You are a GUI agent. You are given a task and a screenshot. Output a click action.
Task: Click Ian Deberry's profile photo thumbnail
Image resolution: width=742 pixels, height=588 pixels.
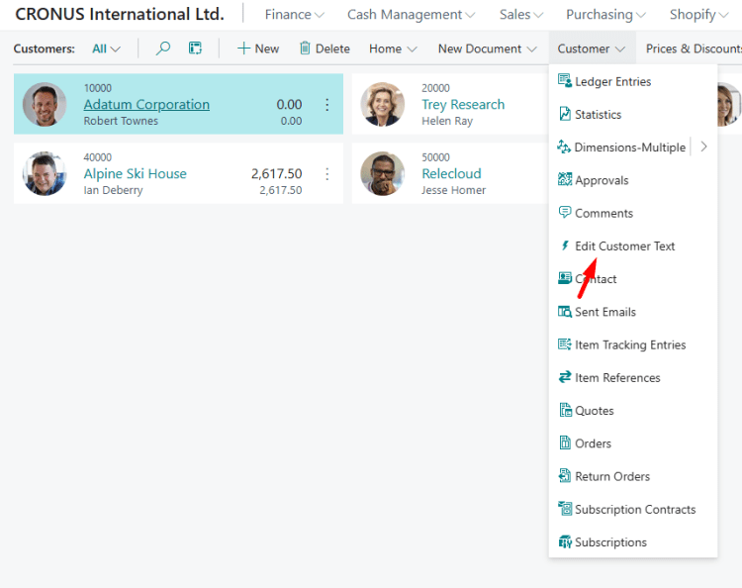[45, 173]
